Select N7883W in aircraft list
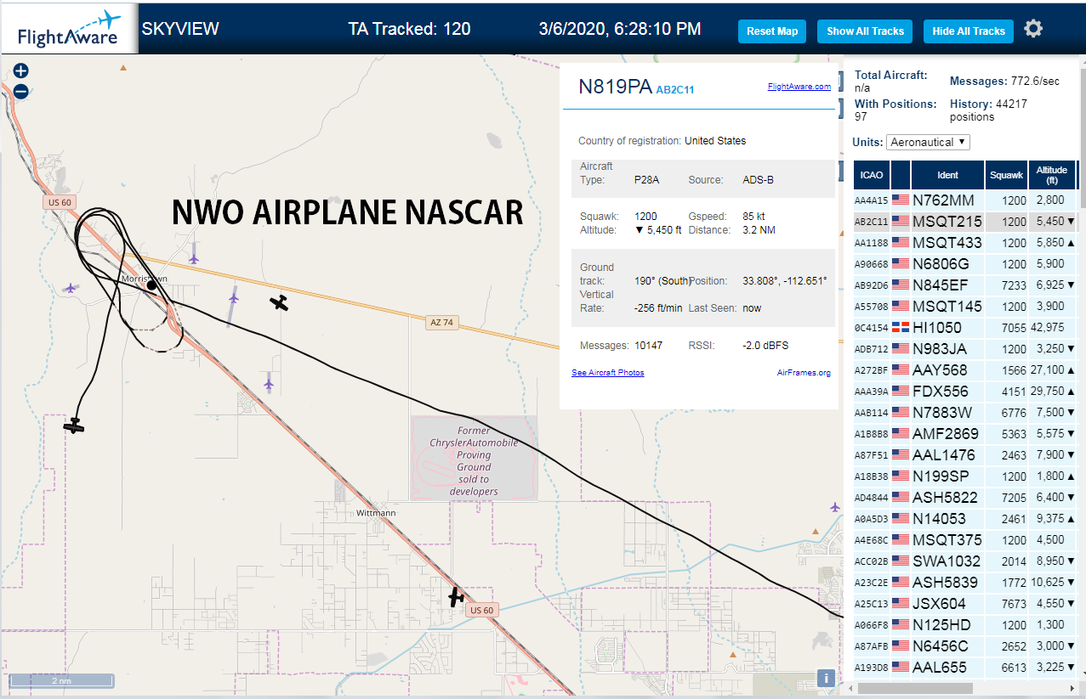This screenshot has width=1086, height=699. click(965, 413)
